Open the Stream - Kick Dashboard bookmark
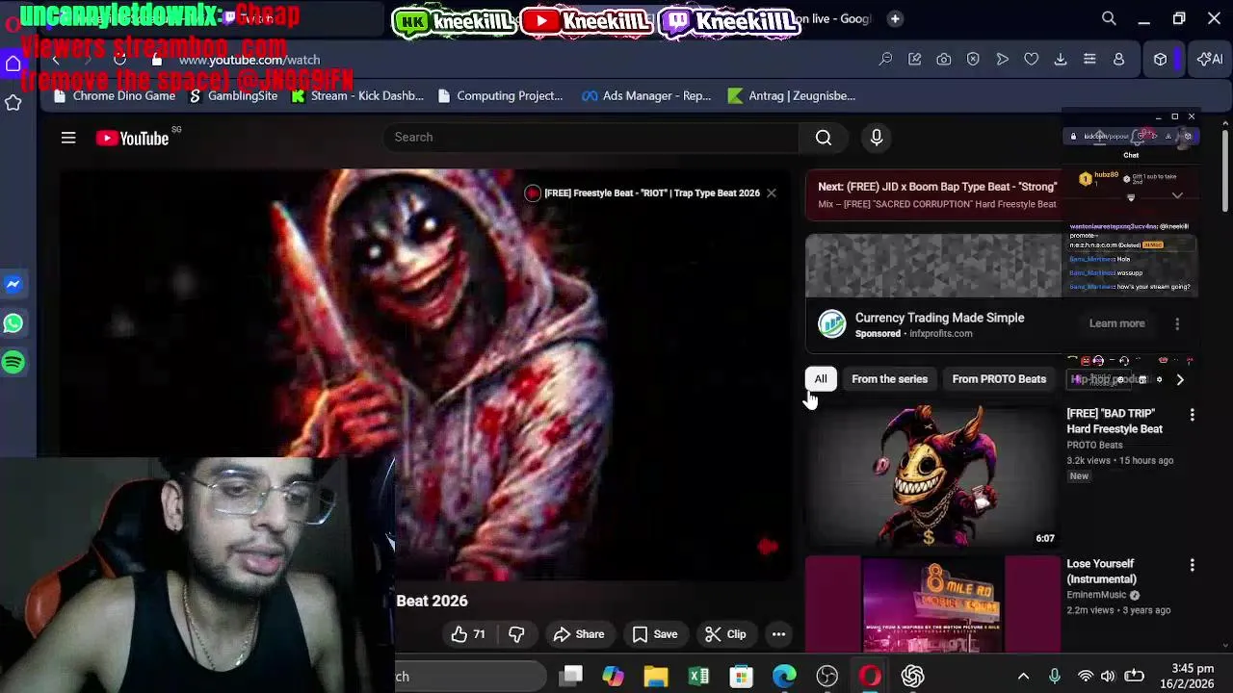Image resolution: width=1233 pixels, height=693 pixels. (357, 95)
